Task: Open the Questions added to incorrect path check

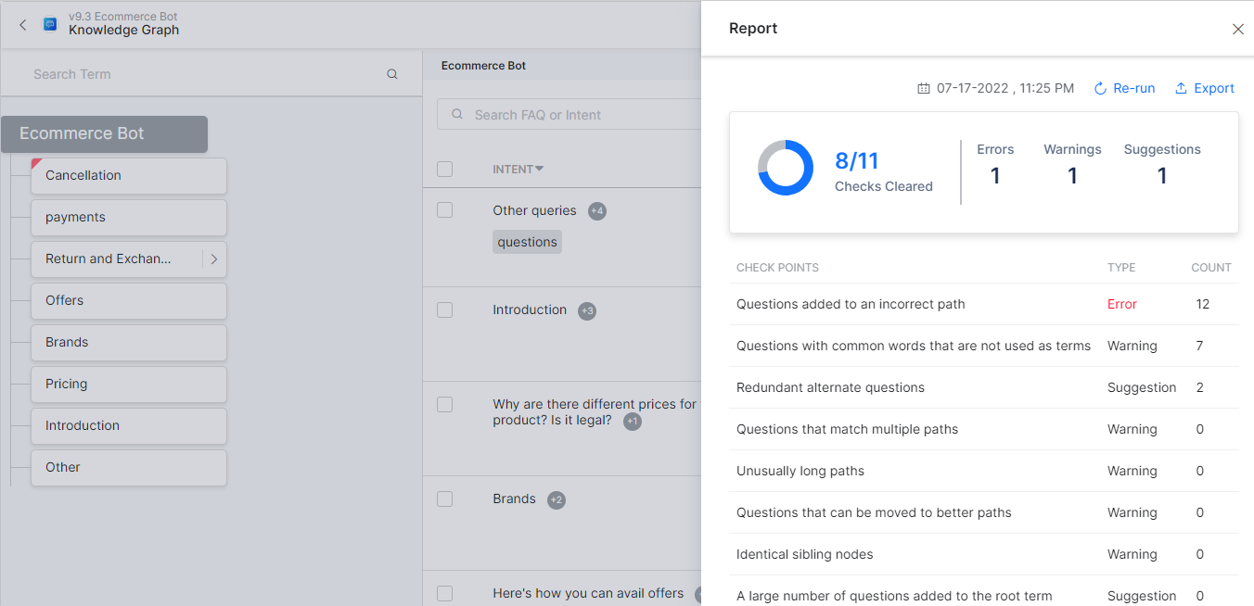Action: click(851, 304)
